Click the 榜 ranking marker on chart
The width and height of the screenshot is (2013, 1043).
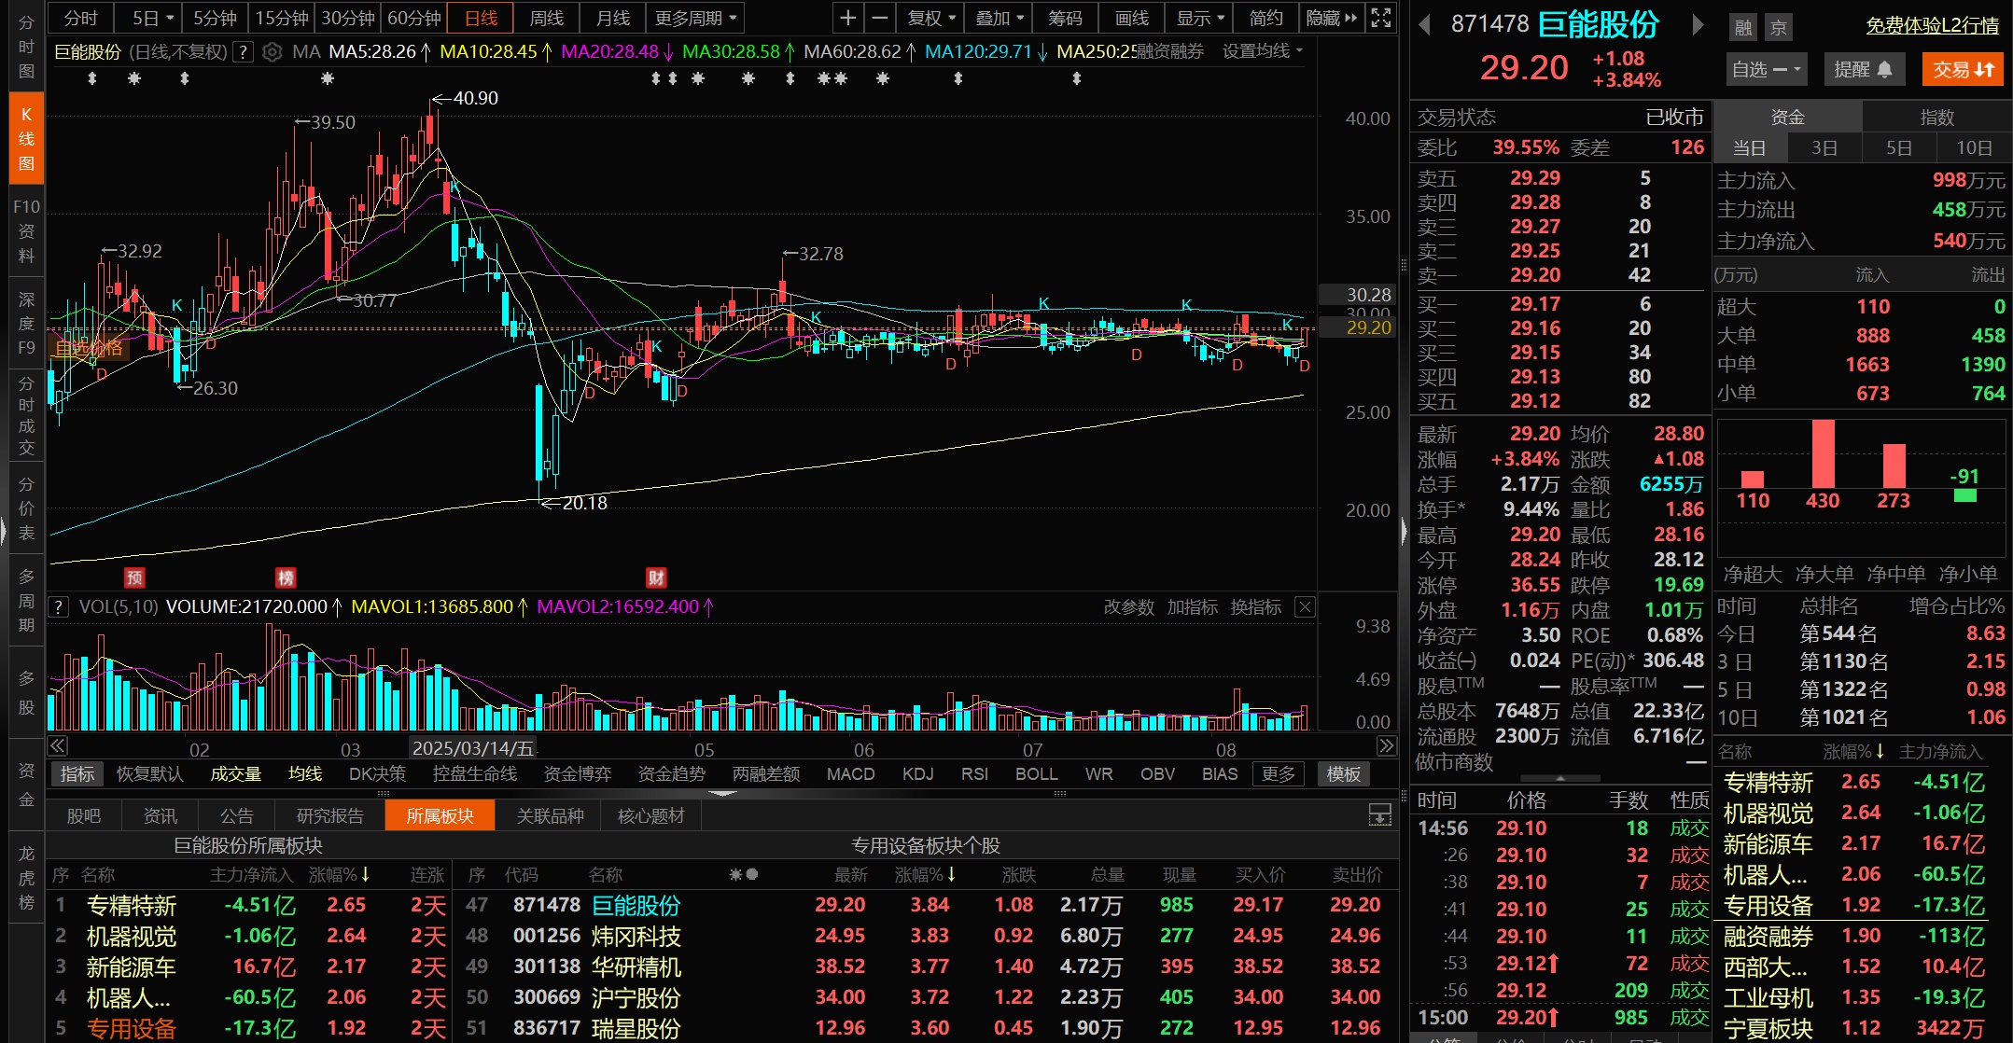click(286, 577)
